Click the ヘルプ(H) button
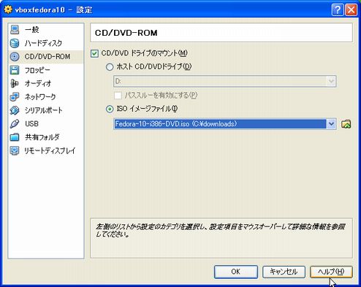Screen dimensions: 361x287 [331, 272]
